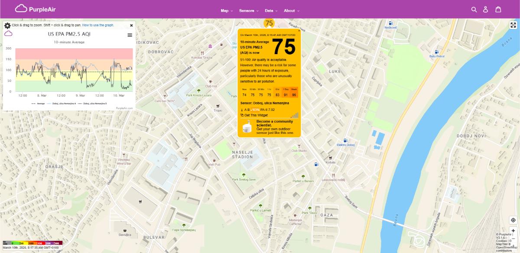Open graph settings via the gear icon
The height and width of the screenshot is (253, 520).
7,25
